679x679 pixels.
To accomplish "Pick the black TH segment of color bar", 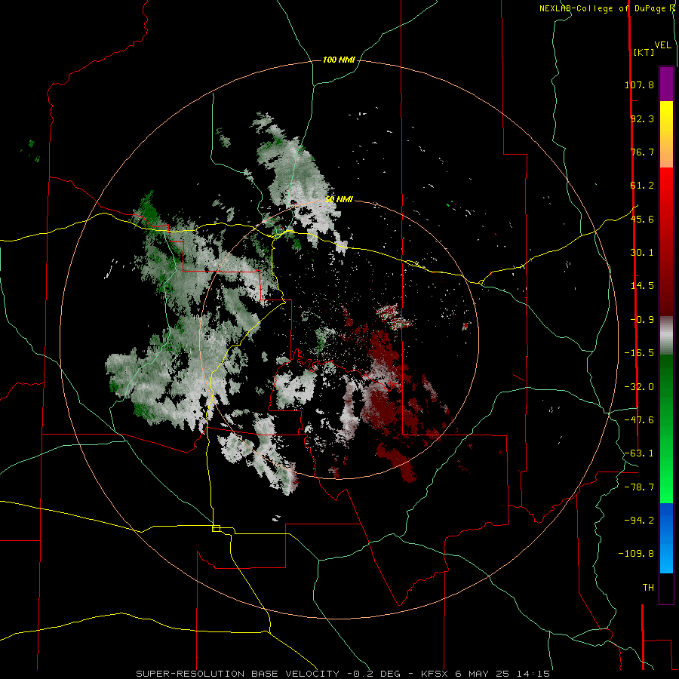I will (x=666, y=588).
